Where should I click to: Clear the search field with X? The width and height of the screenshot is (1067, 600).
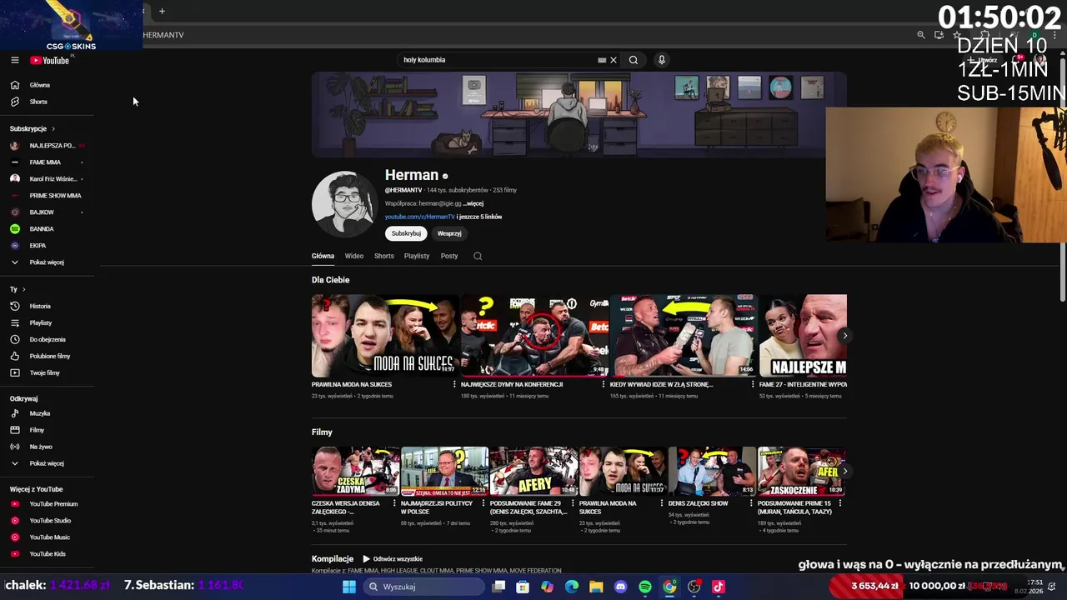[x=614, y=60]
